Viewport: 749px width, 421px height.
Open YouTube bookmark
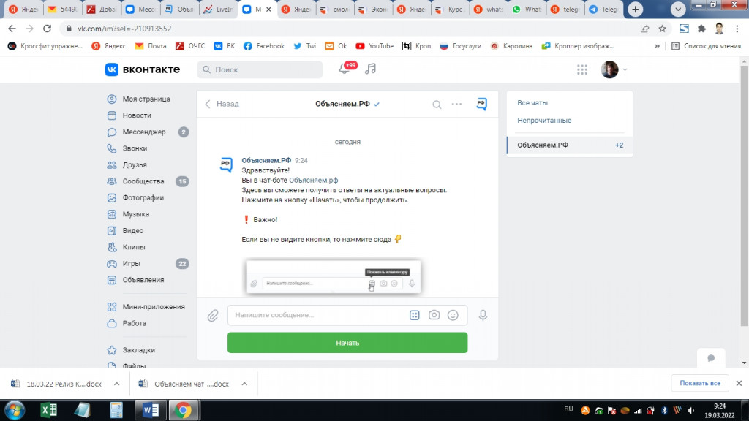point(374,46)
